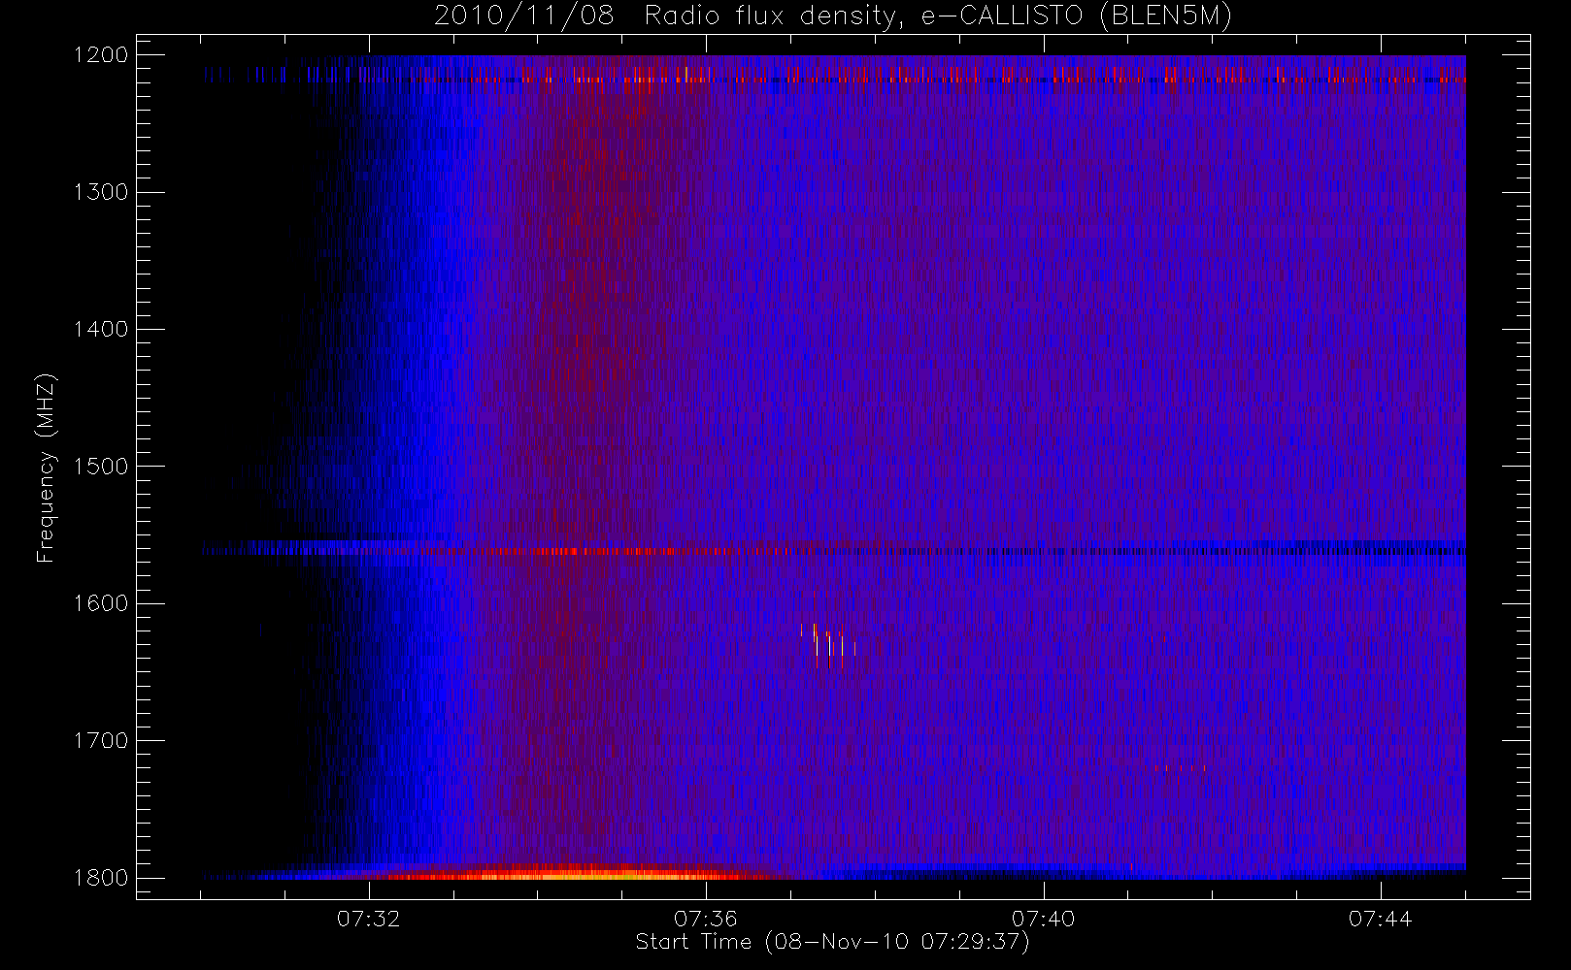Image resolution: width=1571 pixels, height=970 pixels.
Task: Click the "Frequency (MHz)" axis label
Action: click(x=45, y=468)
